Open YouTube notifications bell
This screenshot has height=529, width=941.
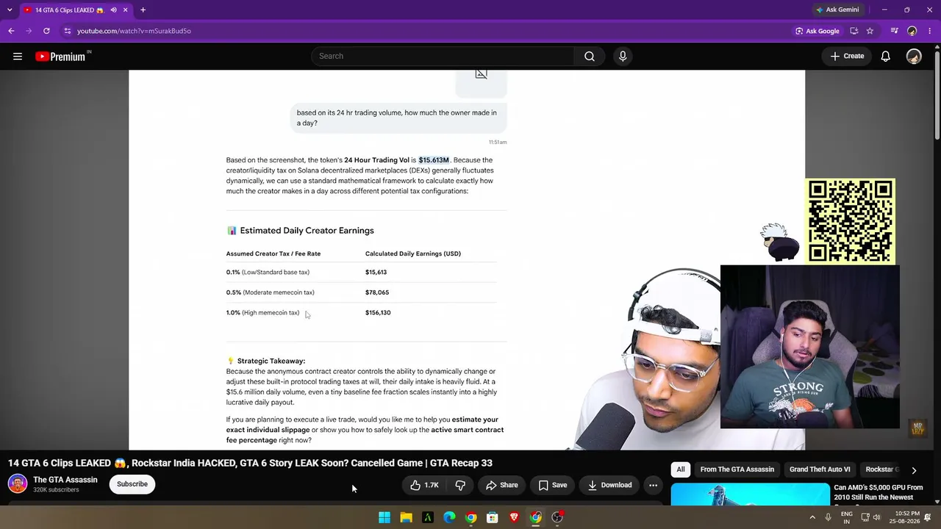pos(886,56)
